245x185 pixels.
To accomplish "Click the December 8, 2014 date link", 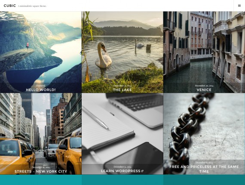I will coord(204,163).
